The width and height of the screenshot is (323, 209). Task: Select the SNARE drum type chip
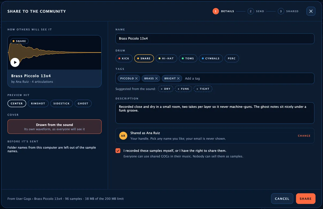144,58
